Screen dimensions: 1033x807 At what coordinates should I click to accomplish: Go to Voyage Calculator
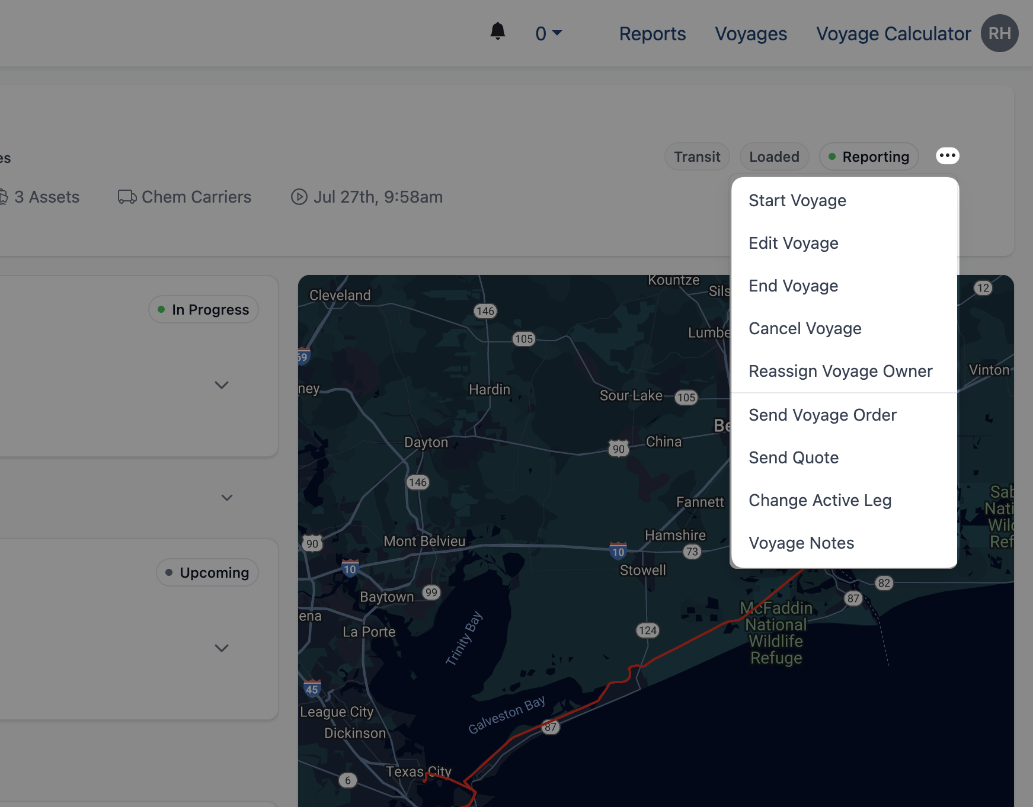893,34
